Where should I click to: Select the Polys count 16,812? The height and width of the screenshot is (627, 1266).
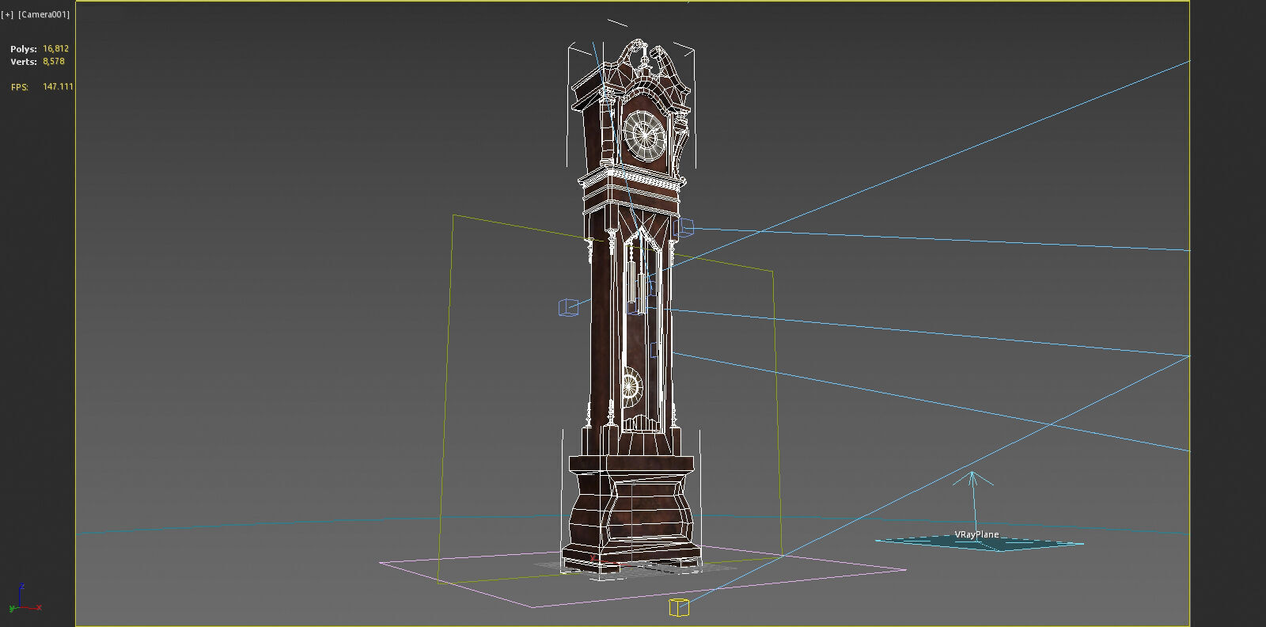[x=55, y=48]
